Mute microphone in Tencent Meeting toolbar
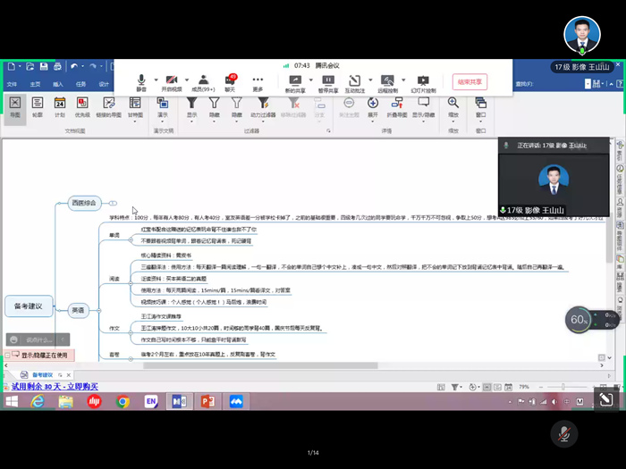The height and width of the screenshot is (469, 626). pyautogui.click(x=141, y=80)
